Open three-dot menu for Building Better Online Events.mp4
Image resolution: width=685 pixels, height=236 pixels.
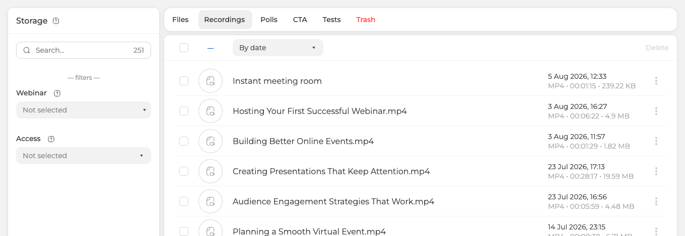point(656,141)
